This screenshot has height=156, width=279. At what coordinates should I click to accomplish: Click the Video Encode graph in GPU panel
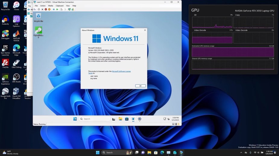click(212, 37)
